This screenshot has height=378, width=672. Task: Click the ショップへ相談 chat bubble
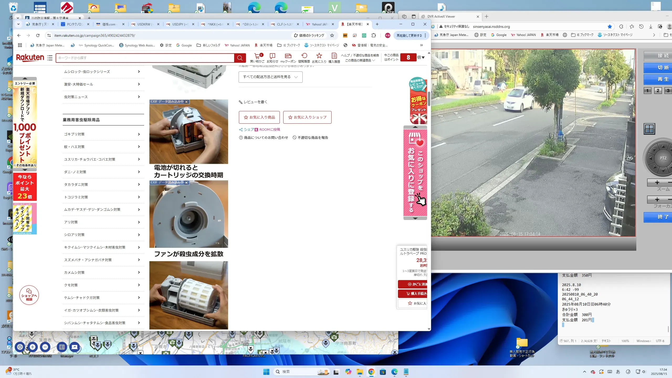coord(29,295)
